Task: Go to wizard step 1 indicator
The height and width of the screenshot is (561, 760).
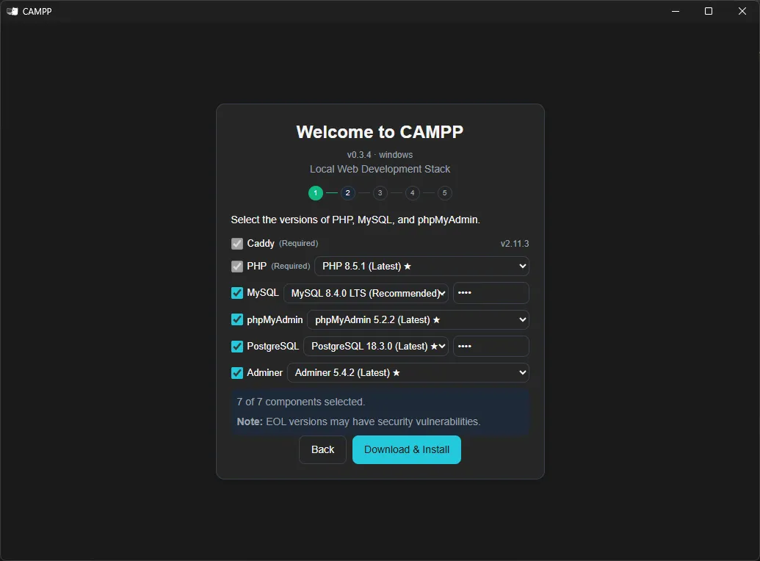Action: click(x=316, y=193)
